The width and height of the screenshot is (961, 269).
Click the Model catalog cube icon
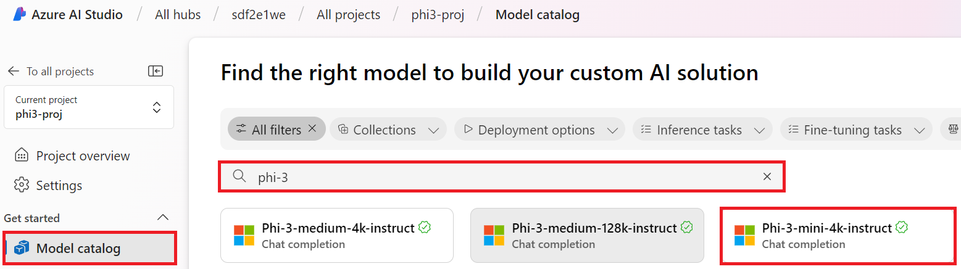click(22, 248)
